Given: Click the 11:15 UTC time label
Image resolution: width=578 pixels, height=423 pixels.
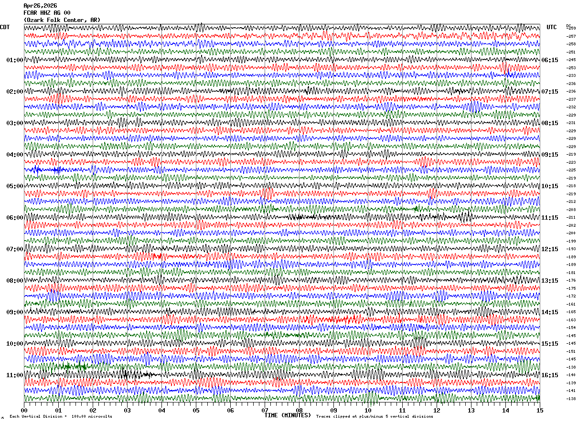Looking at the screenshot, I should pyautogui.click(x=550, y=218).
